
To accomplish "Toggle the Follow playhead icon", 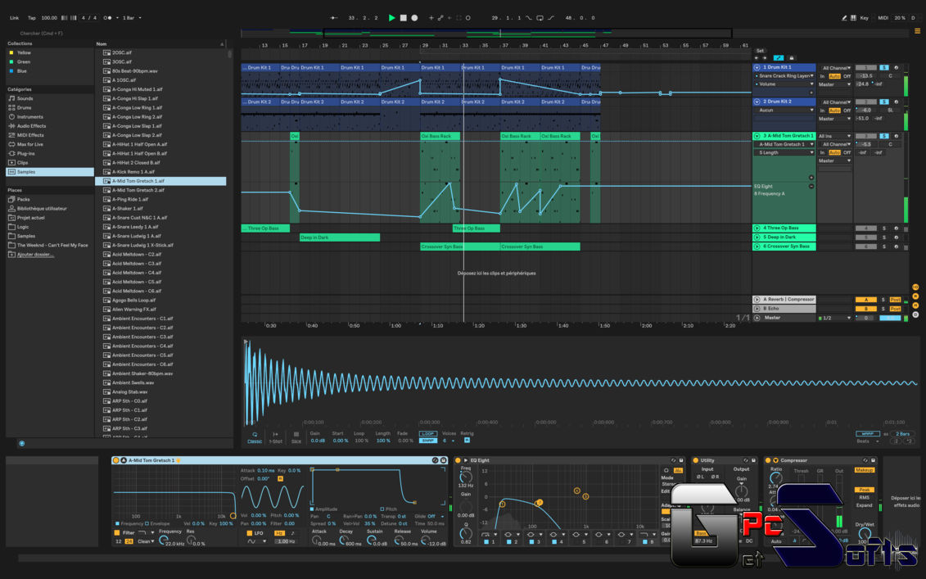I will [334, 18].
